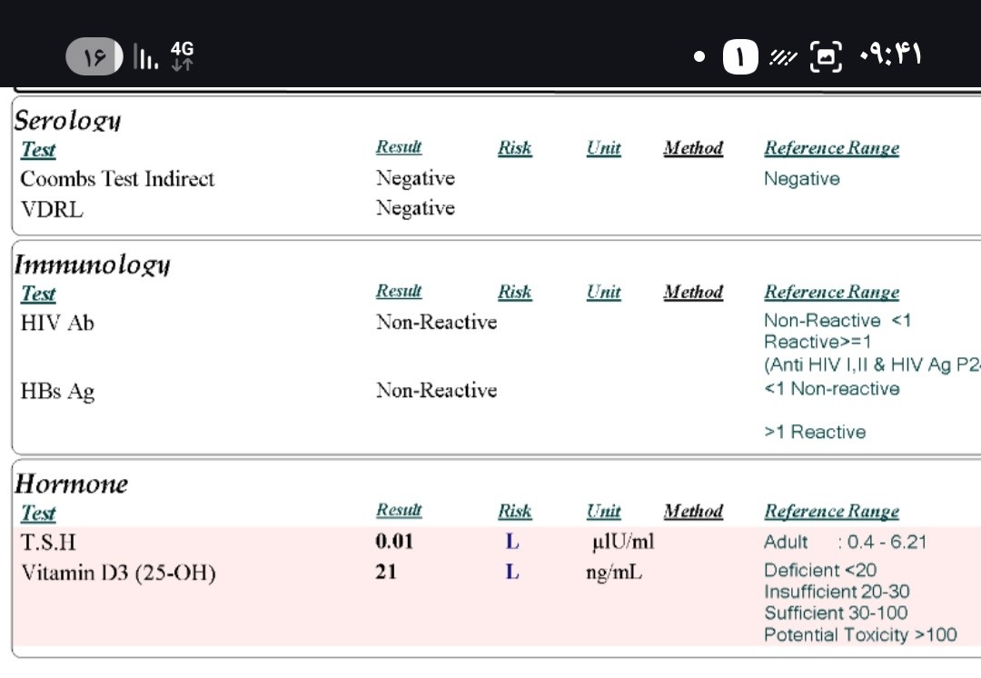This screenshot has width=981, height=678.
Task: Click the Test header under Hormone
Action: (x=38, y=513)
